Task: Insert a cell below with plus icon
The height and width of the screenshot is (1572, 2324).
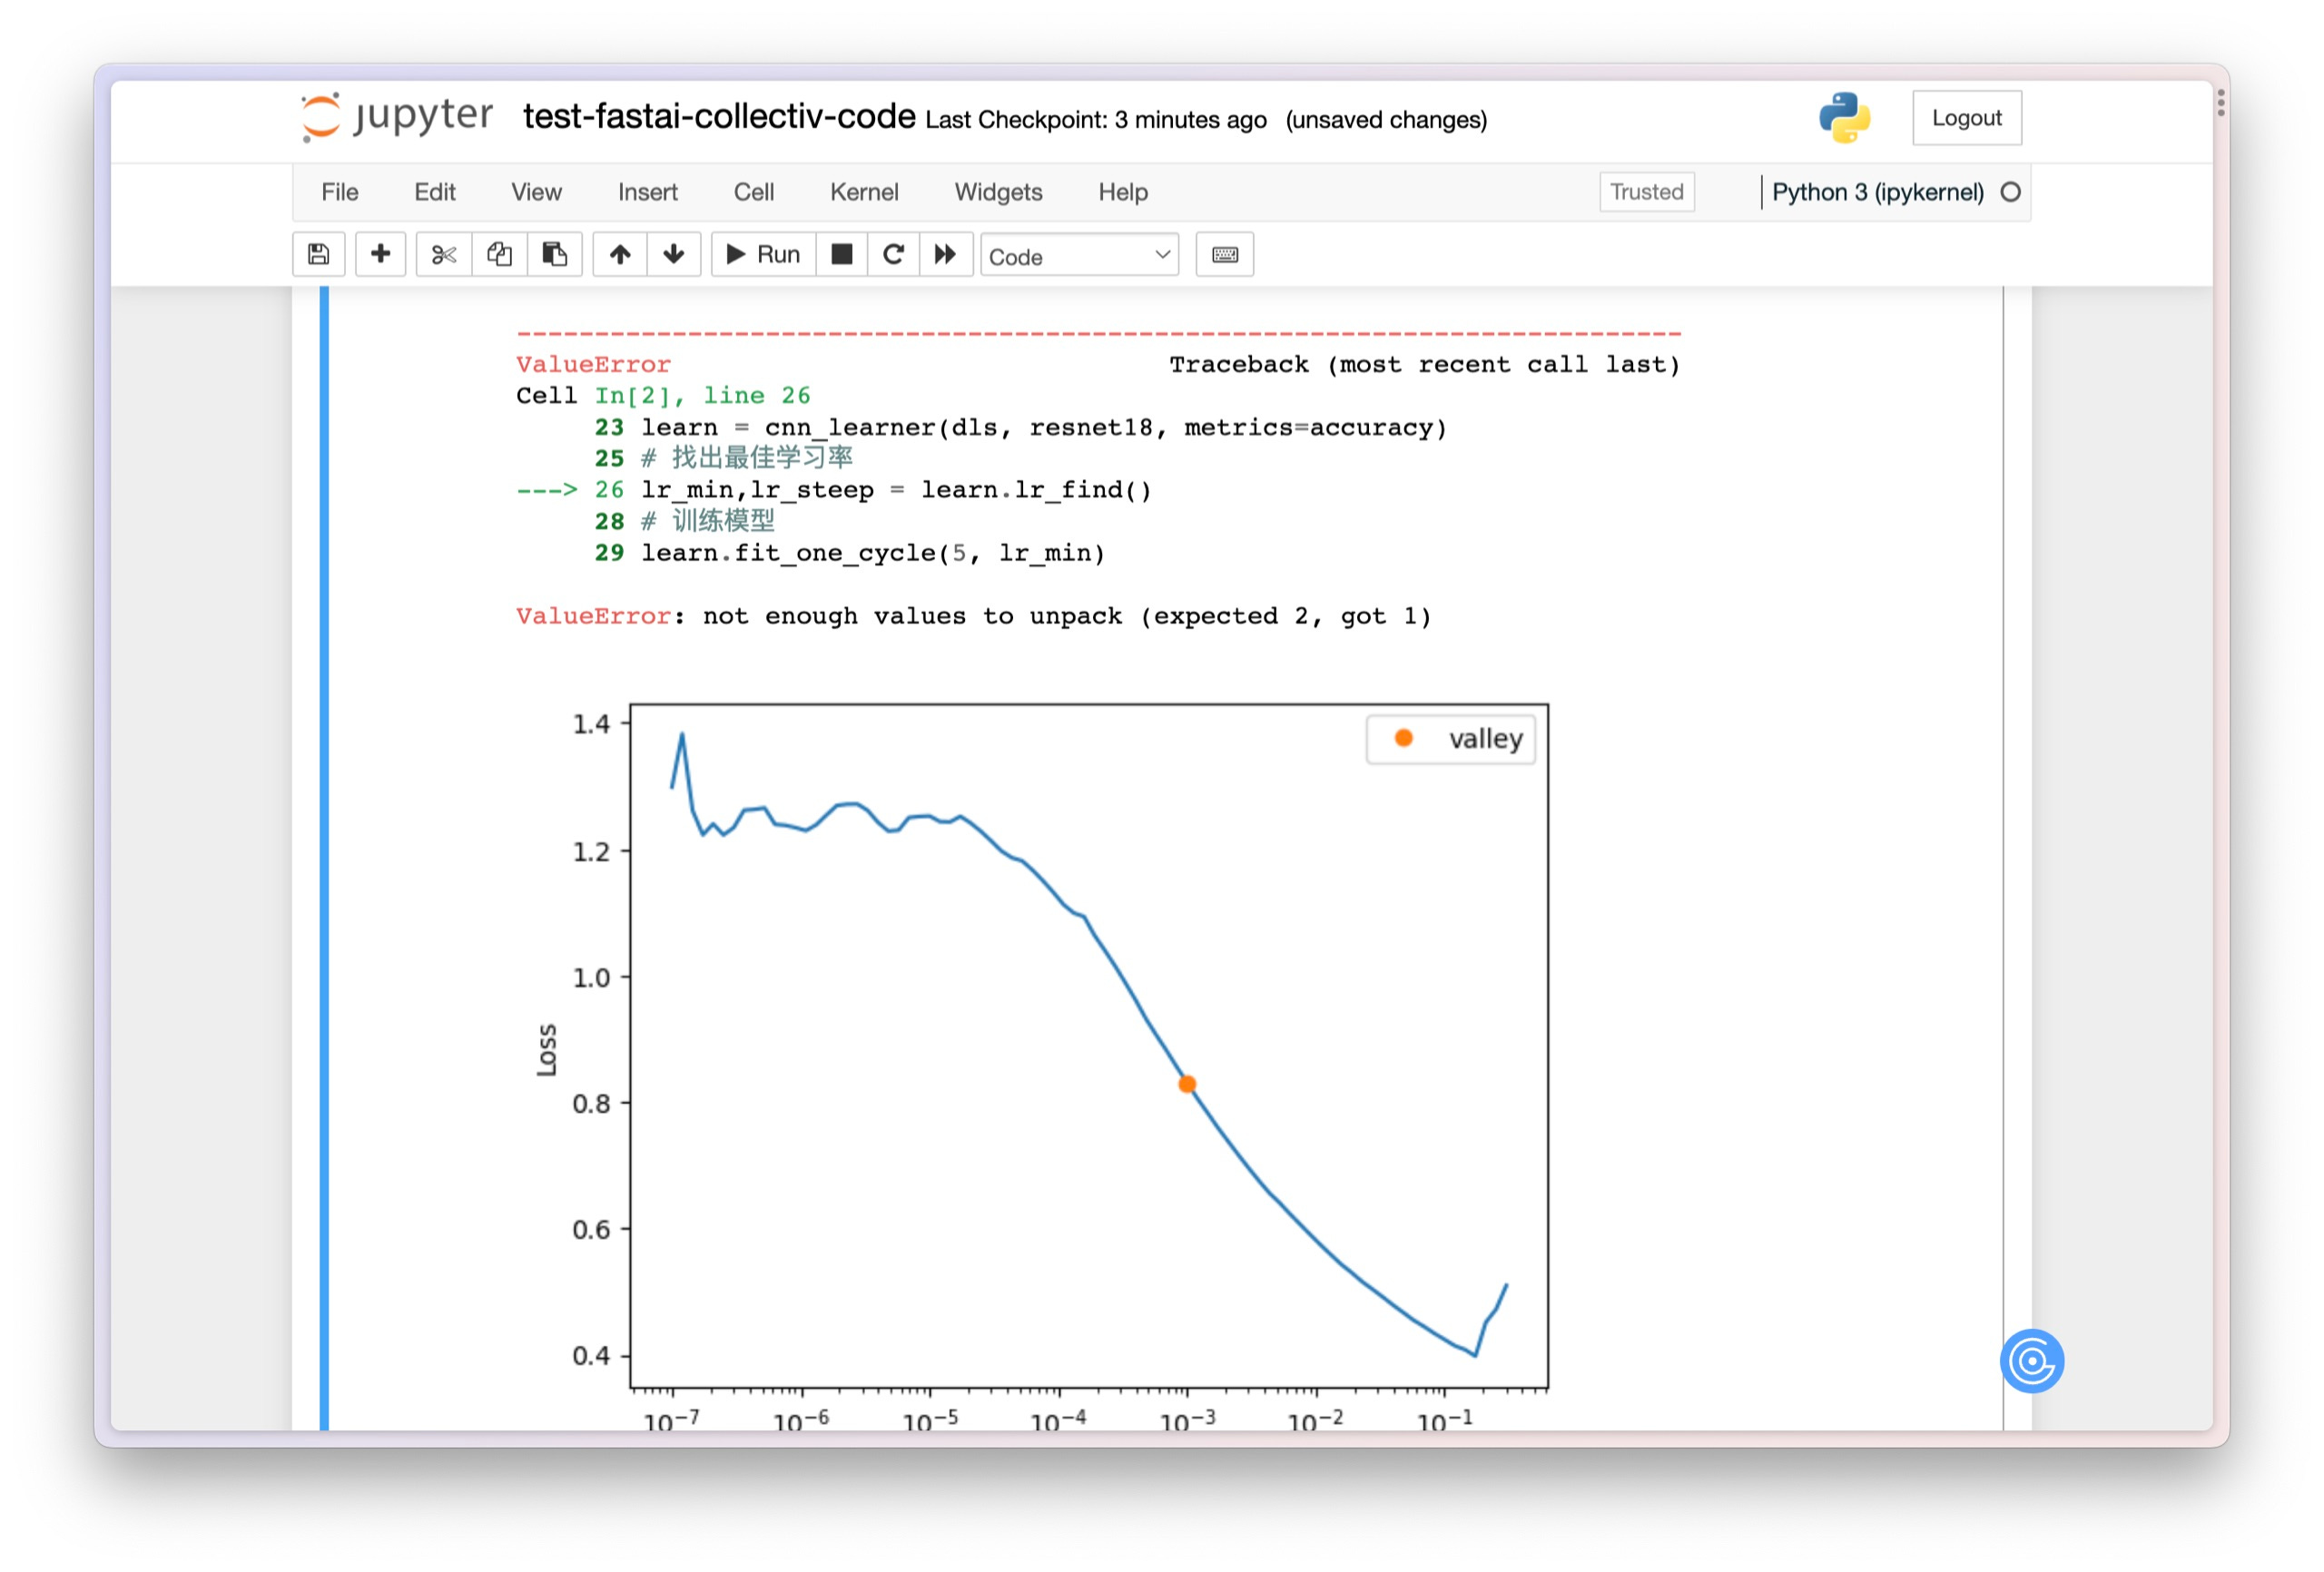Action: click(380, 255)
